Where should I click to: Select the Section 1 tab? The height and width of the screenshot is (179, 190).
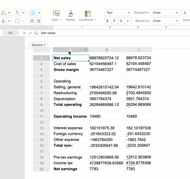point(39,45)
